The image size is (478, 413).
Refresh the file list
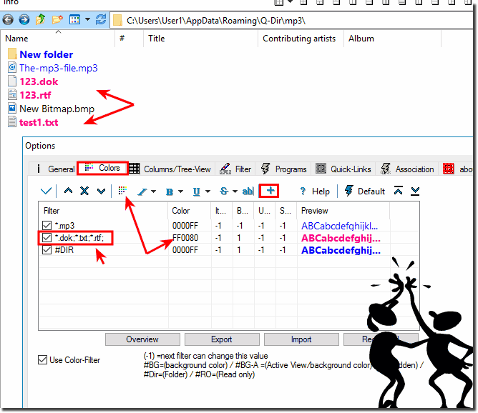click(101, 20)
